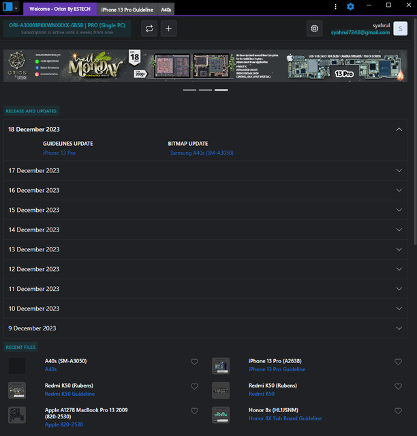
Task: Open iPhone 13 Pro guidelines update link
Action: tap(59, 153)
